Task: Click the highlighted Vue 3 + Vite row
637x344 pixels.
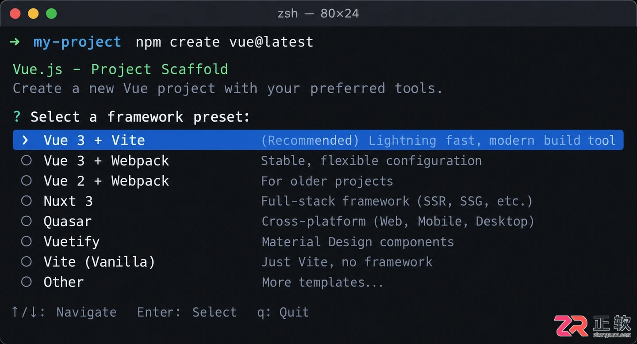Action: 318,140
